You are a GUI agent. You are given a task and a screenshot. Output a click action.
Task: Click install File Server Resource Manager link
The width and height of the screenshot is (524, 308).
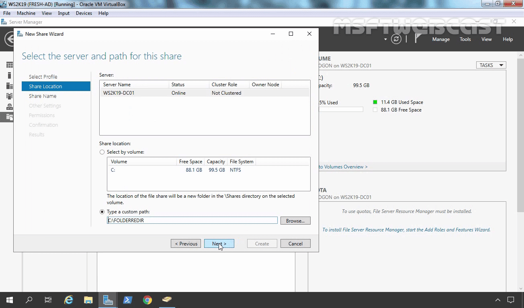point(406,230)
